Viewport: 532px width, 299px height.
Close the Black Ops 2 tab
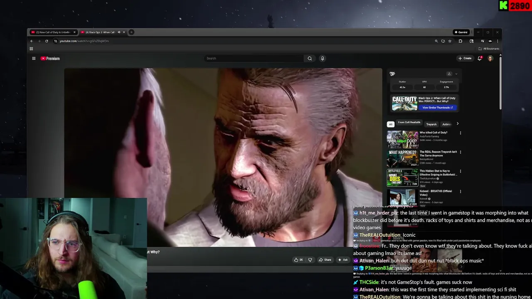pos(123,32)
